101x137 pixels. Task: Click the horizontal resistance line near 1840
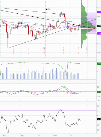(48, 19)
